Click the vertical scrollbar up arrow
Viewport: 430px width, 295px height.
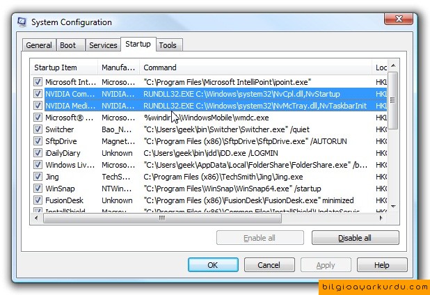[x=393, y=65]
